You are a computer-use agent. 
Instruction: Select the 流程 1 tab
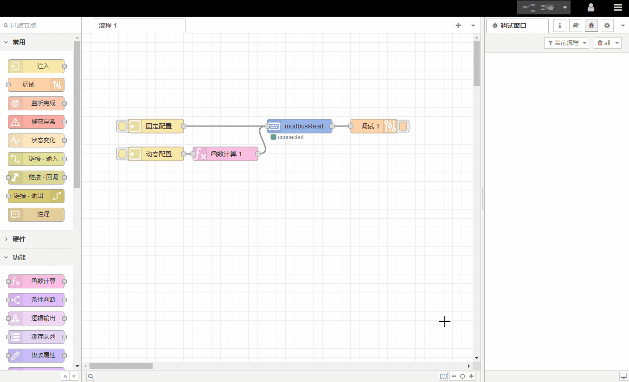[108, 25]
